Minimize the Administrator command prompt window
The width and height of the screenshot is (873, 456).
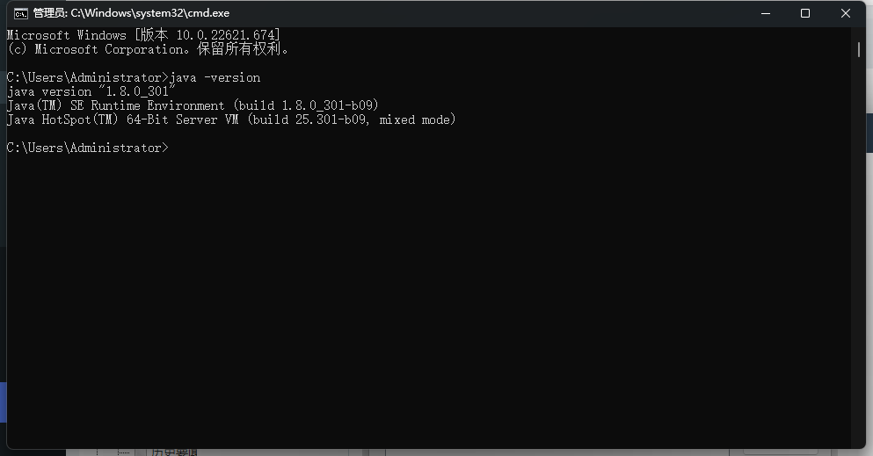tap(766, 13)
